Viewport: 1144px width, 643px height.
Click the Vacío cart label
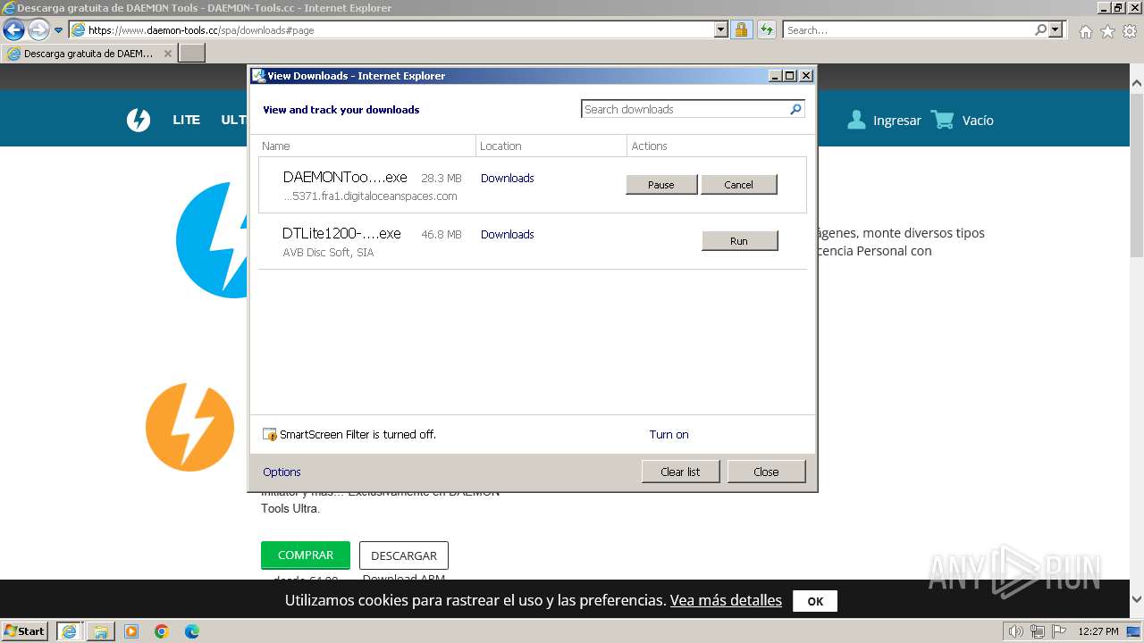pos(978,121)
